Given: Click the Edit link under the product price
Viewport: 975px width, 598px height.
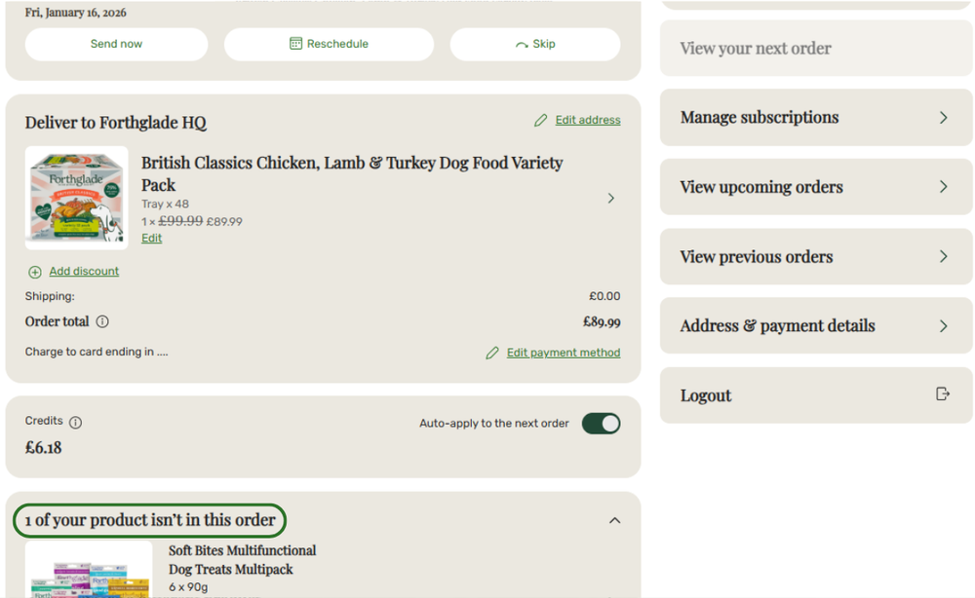Looking at the screenshot, I should coord(151,238).
